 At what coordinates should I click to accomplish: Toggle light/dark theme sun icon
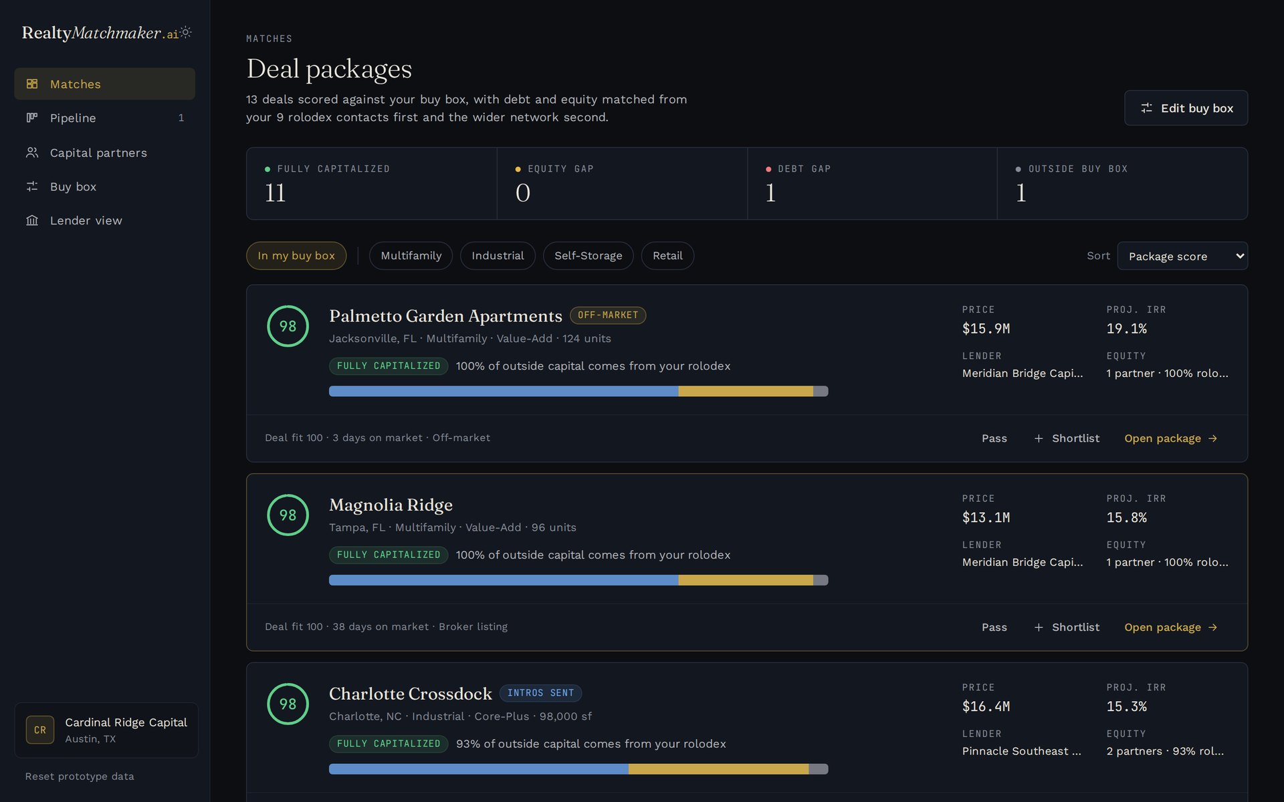[186, 32]
